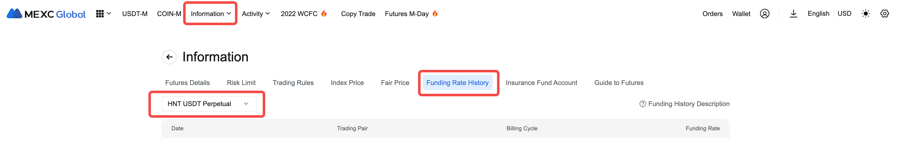Open the Insurance Fund Account tab

point(542,83)
